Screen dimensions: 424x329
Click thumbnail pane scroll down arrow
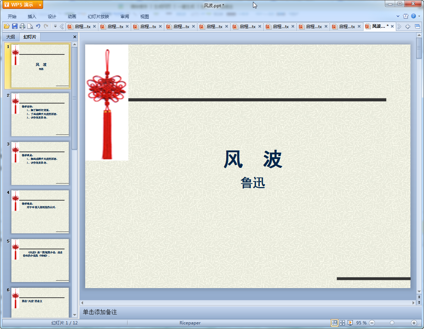pos(74,315)
